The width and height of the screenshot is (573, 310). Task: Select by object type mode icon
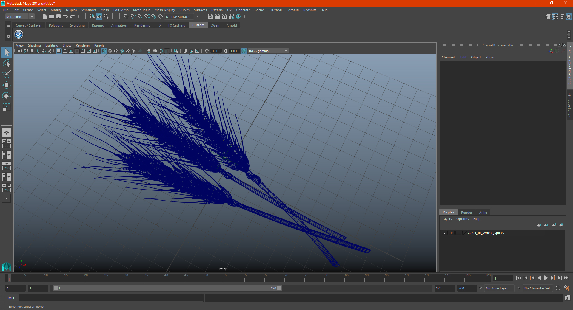point(99,17)
